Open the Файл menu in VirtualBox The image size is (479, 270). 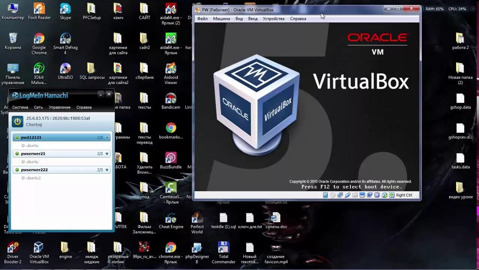(202, 19)
